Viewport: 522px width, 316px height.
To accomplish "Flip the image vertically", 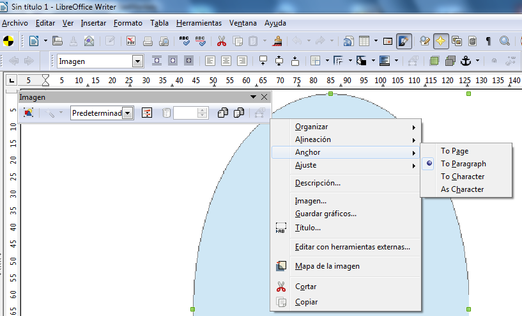I will tap(239, 113).
